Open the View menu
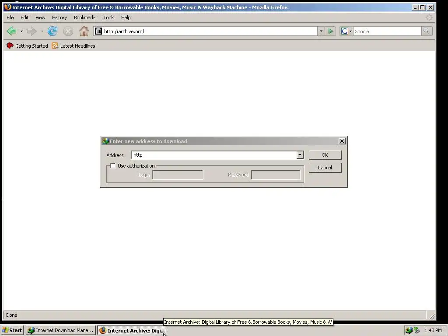The image size is (448, 336). tap(40, 17)
